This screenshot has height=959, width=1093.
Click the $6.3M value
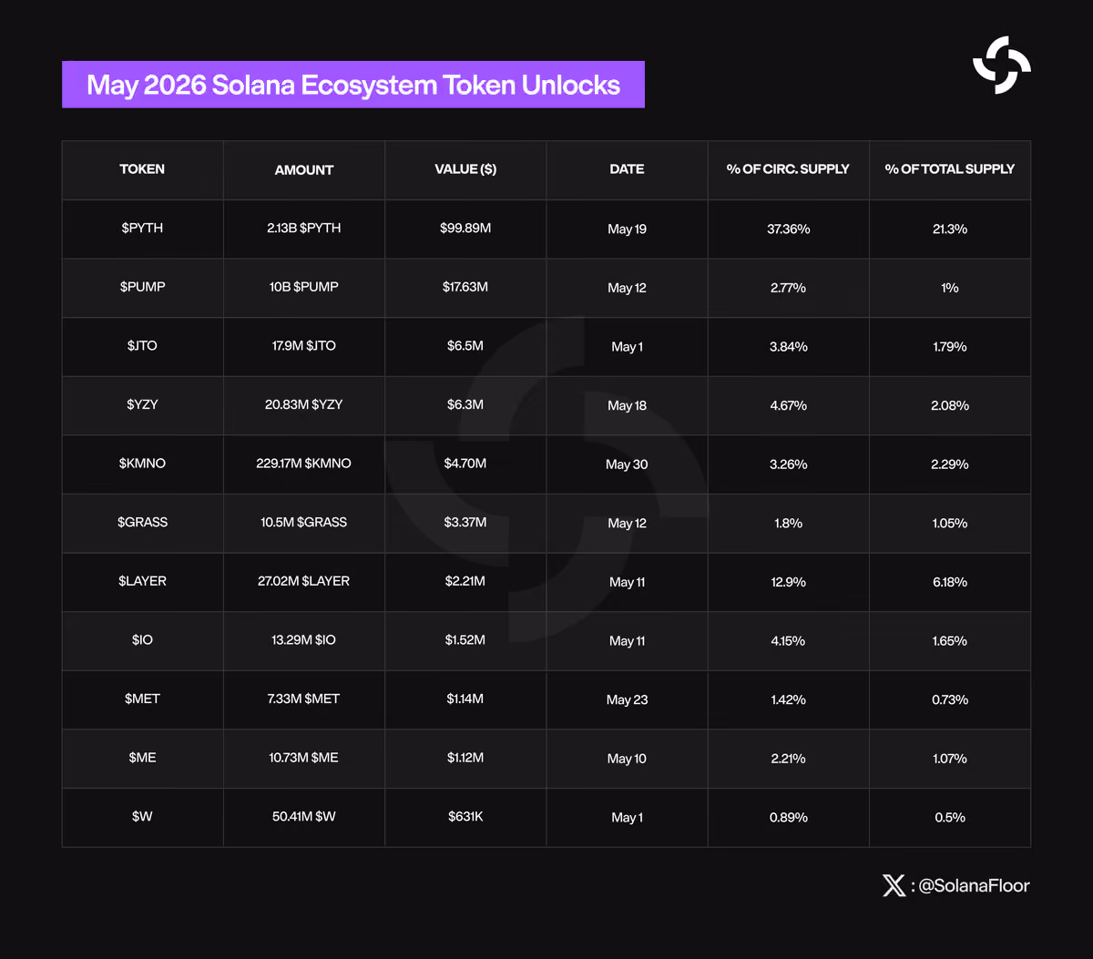coord(465,404)
